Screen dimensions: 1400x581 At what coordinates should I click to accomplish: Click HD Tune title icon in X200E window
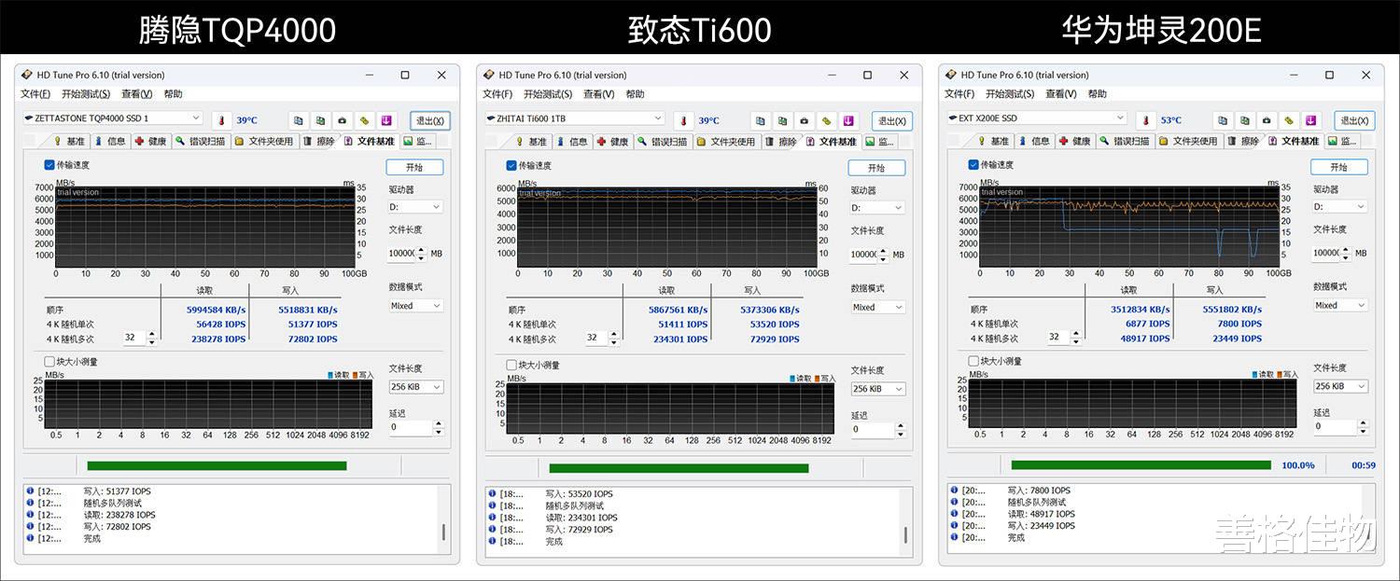click(951, 76)
